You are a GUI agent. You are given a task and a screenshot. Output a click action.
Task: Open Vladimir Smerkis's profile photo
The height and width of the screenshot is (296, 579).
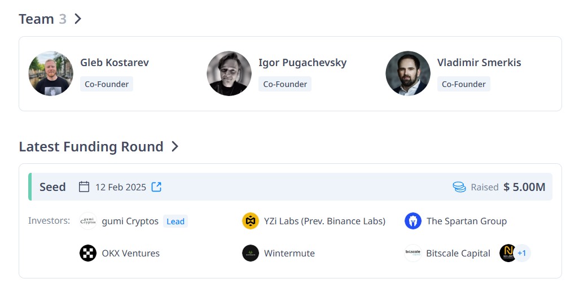(407, 73)
